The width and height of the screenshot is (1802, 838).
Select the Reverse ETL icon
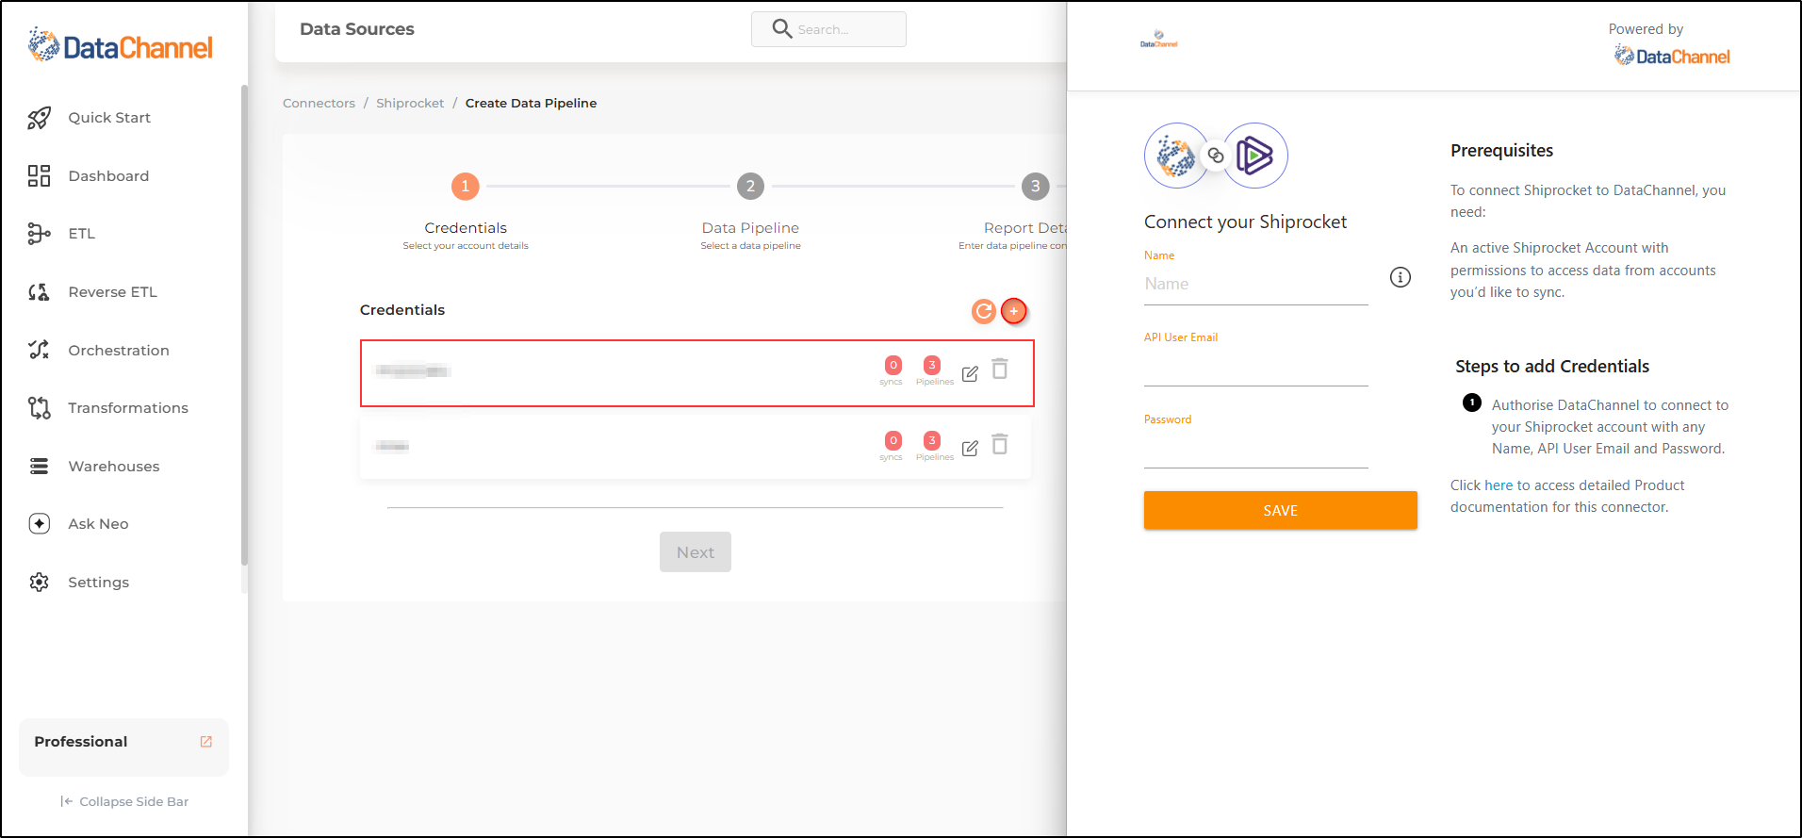[39, 292]
